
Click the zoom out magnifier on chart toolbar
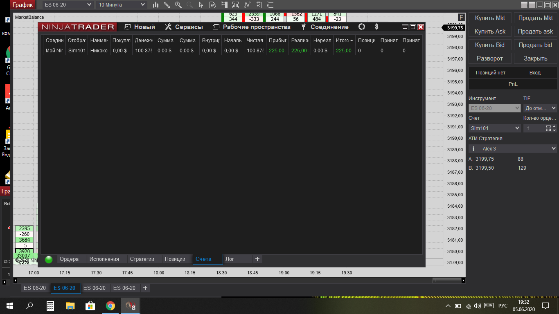[x=189, y=5]
